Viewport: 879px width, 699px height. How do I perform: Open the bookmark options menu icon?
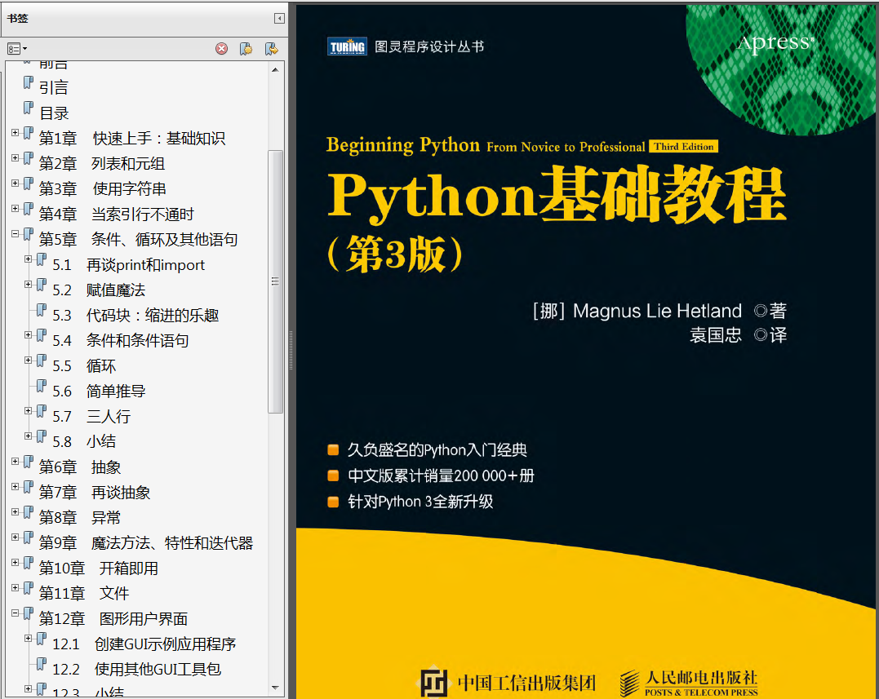click(x=17, y=49)
